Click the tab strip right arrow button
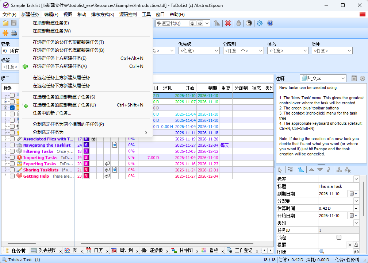 (x=271, y=250)
